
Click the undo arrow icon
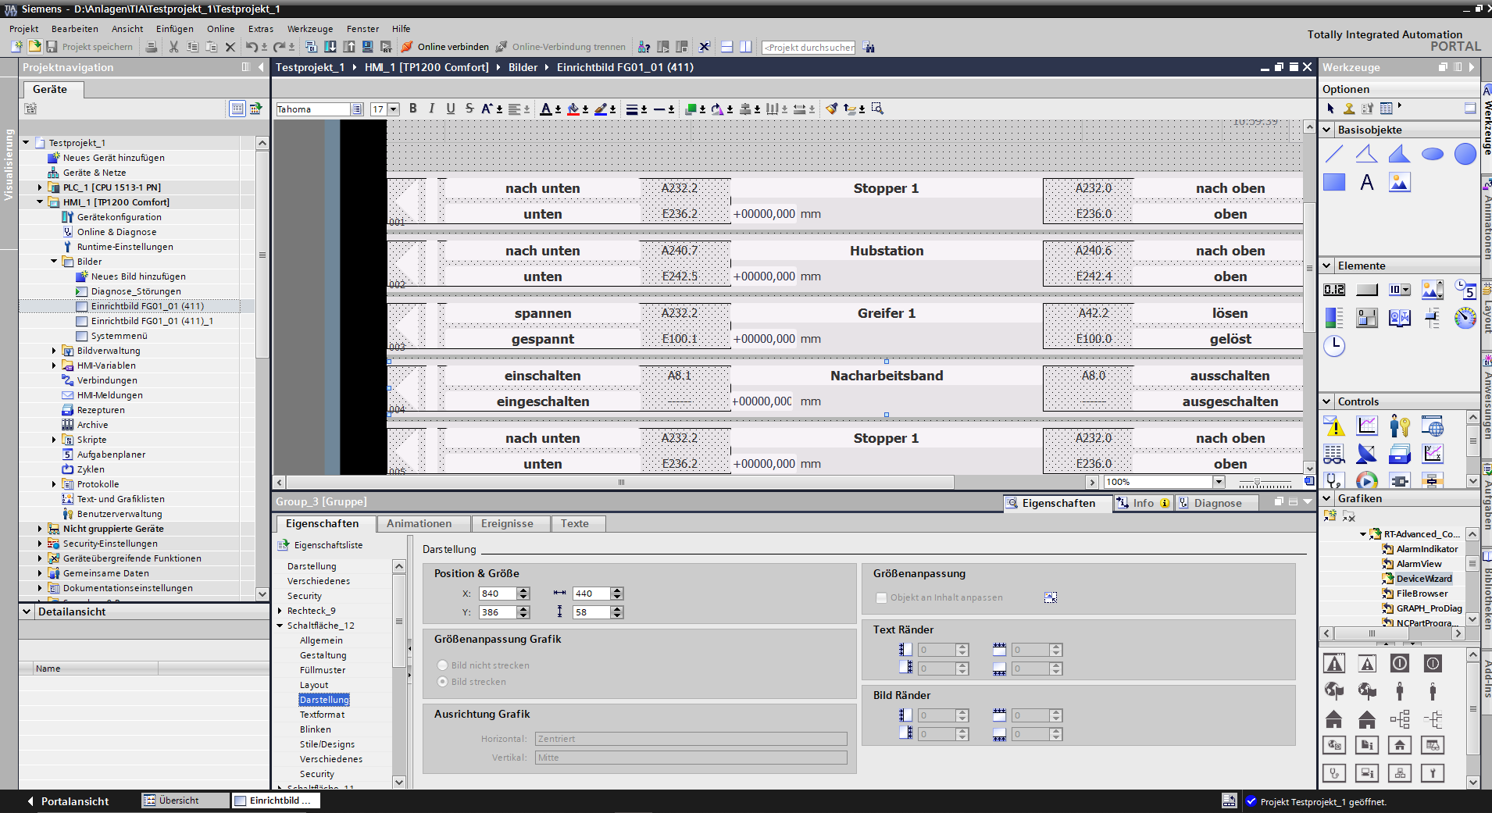(252, 47)
